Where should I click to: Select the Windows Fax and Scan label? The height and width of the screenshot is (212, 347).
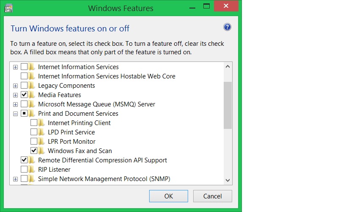(x=80, y=151)
